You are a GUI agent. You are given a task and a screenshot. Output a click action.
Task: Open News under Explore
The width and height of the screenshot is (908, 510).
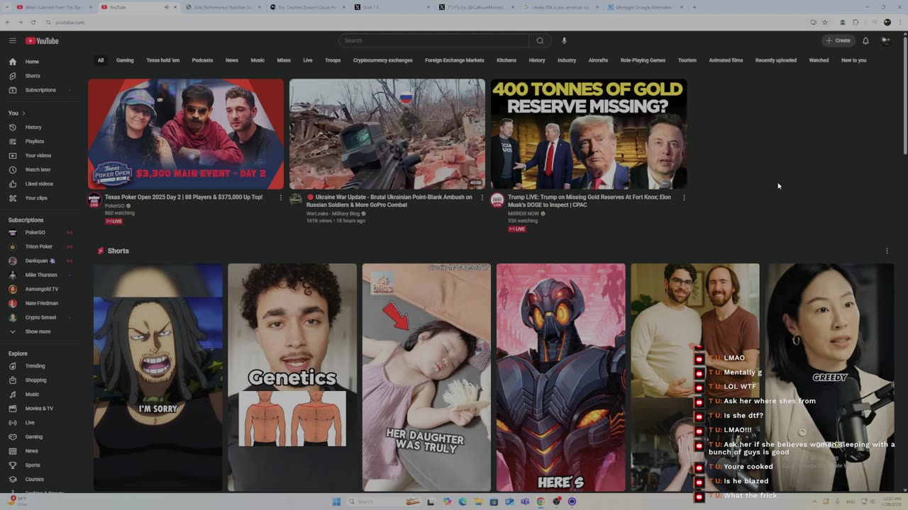tap(32, 450)
